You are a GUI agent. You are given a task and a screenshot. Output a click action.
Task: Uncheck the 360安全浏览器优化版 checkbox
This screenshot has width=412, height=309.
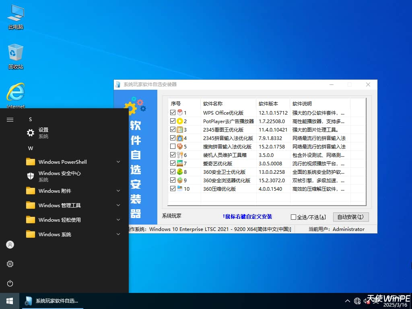[x=173, y=180]
